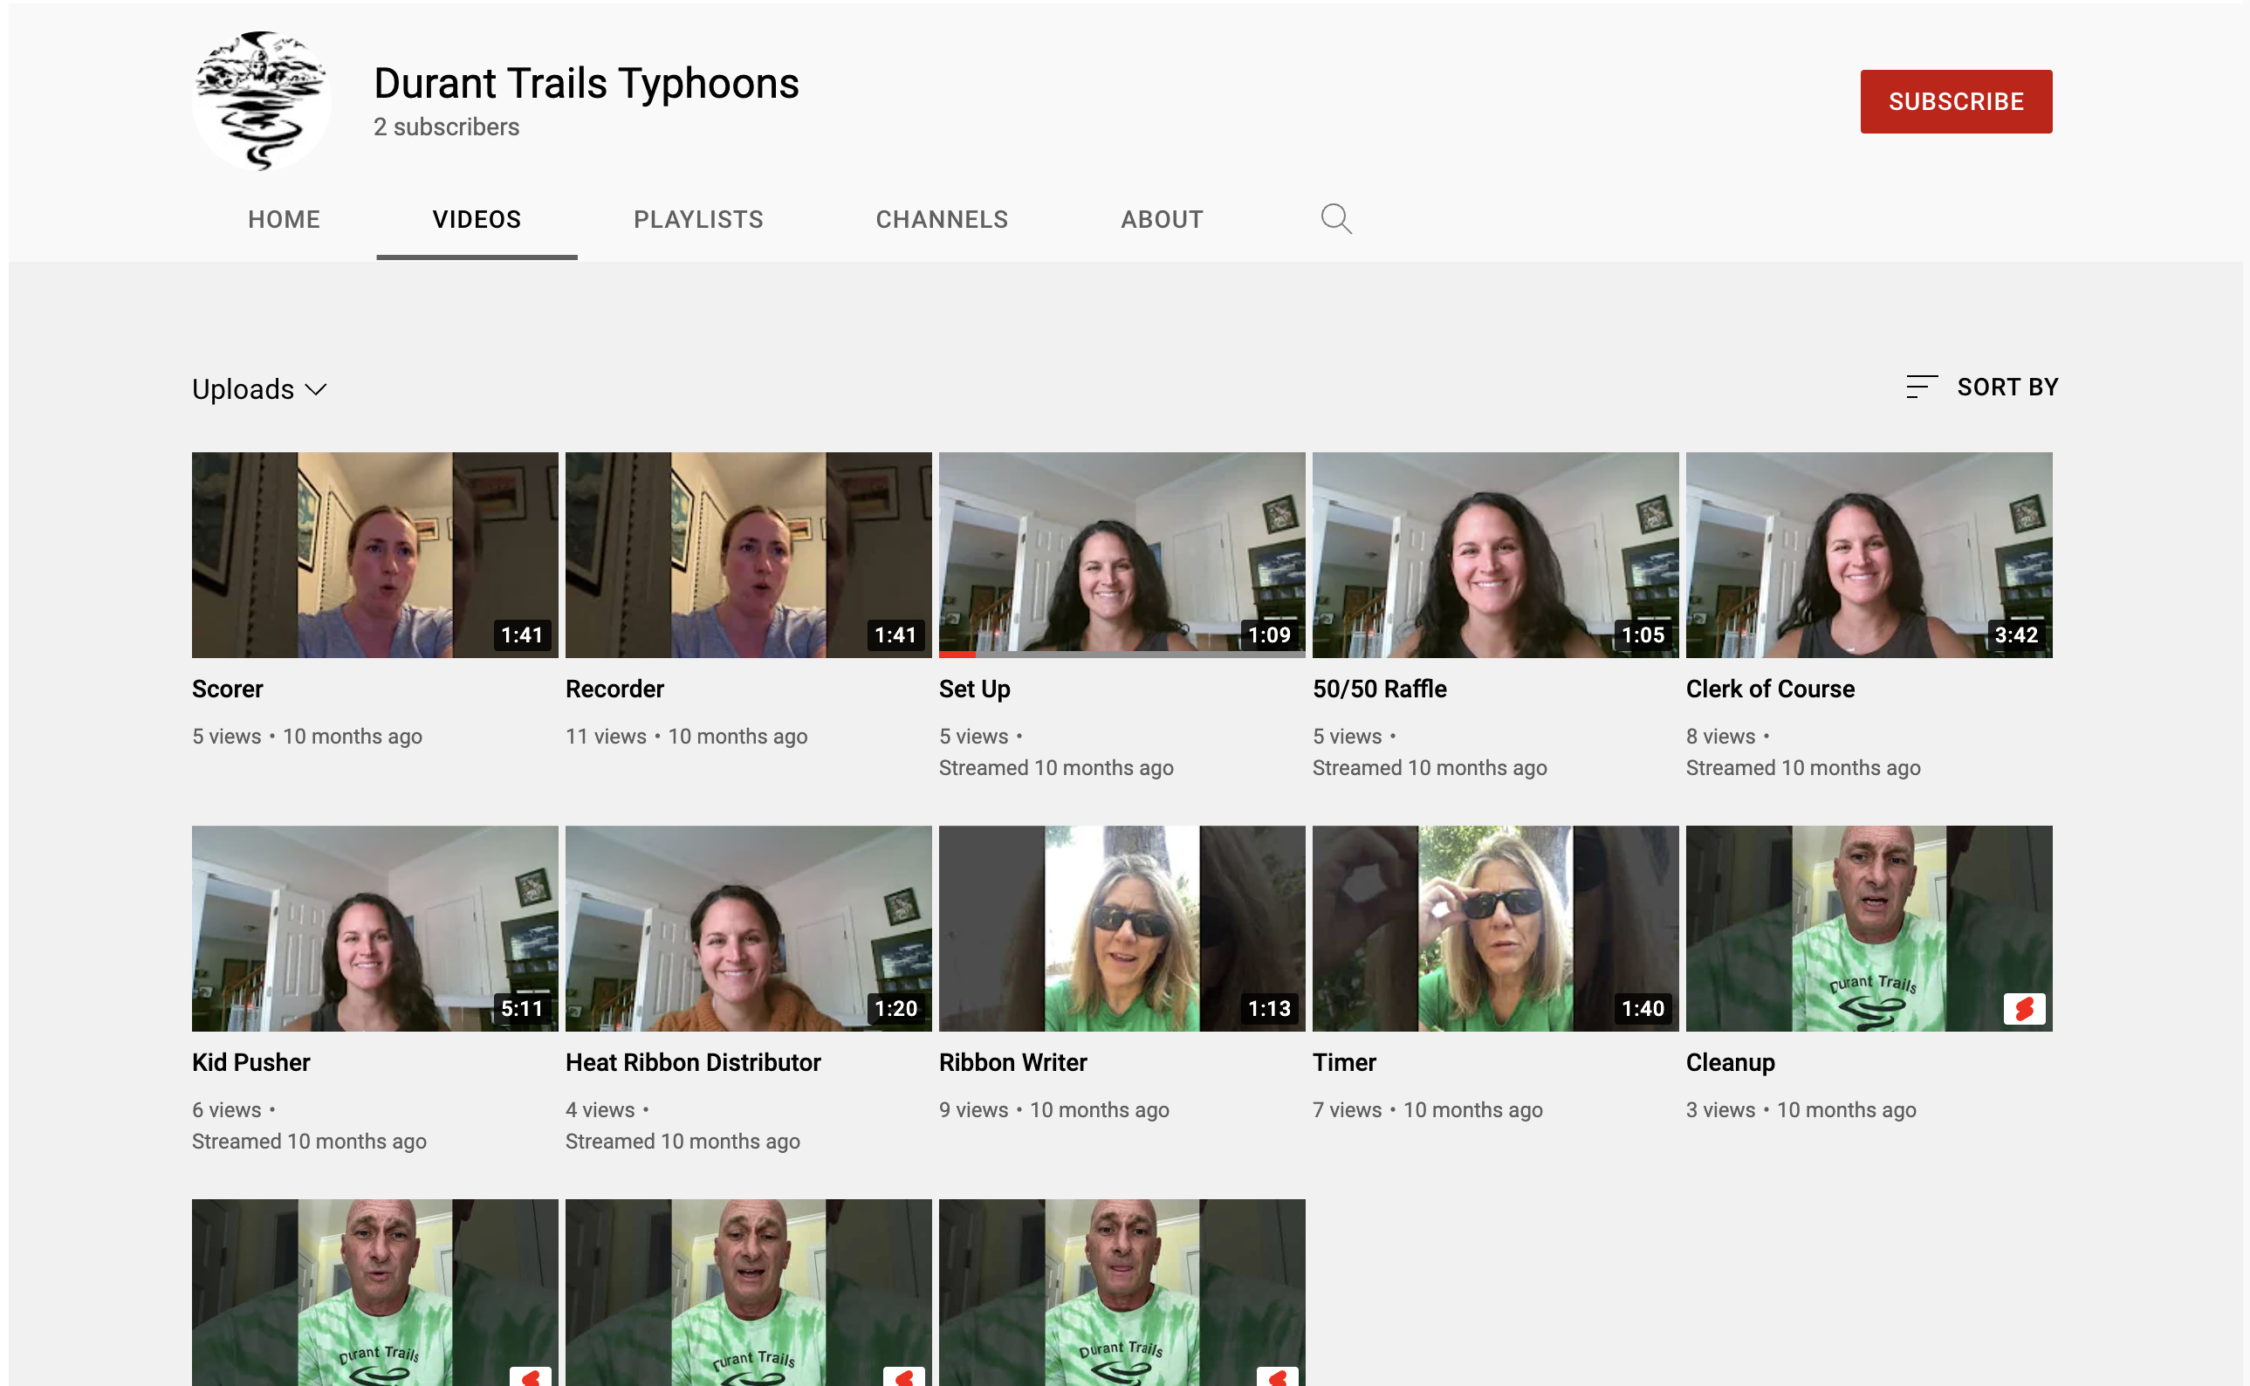Switch to the HOME tab
Image resolution: width=2250 pixels, height=1386 pixels.
[285, 219]
